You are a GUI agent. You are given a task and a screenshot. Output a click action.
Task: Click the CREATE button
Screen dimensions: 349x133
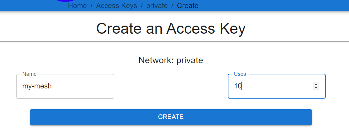tap(171, 117)
